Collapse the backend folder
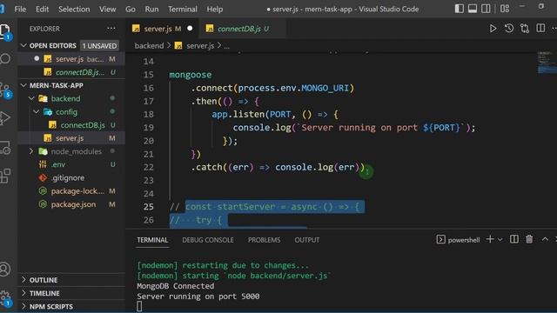 point(31,98)
